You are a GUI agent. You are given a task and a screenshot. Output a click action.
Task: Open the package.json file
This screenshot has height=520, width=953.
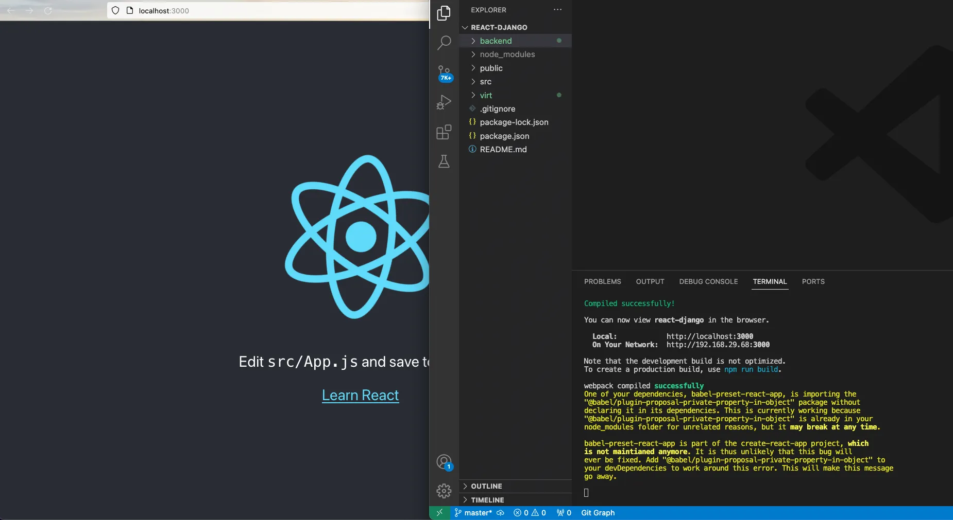[x=515, y=136]
